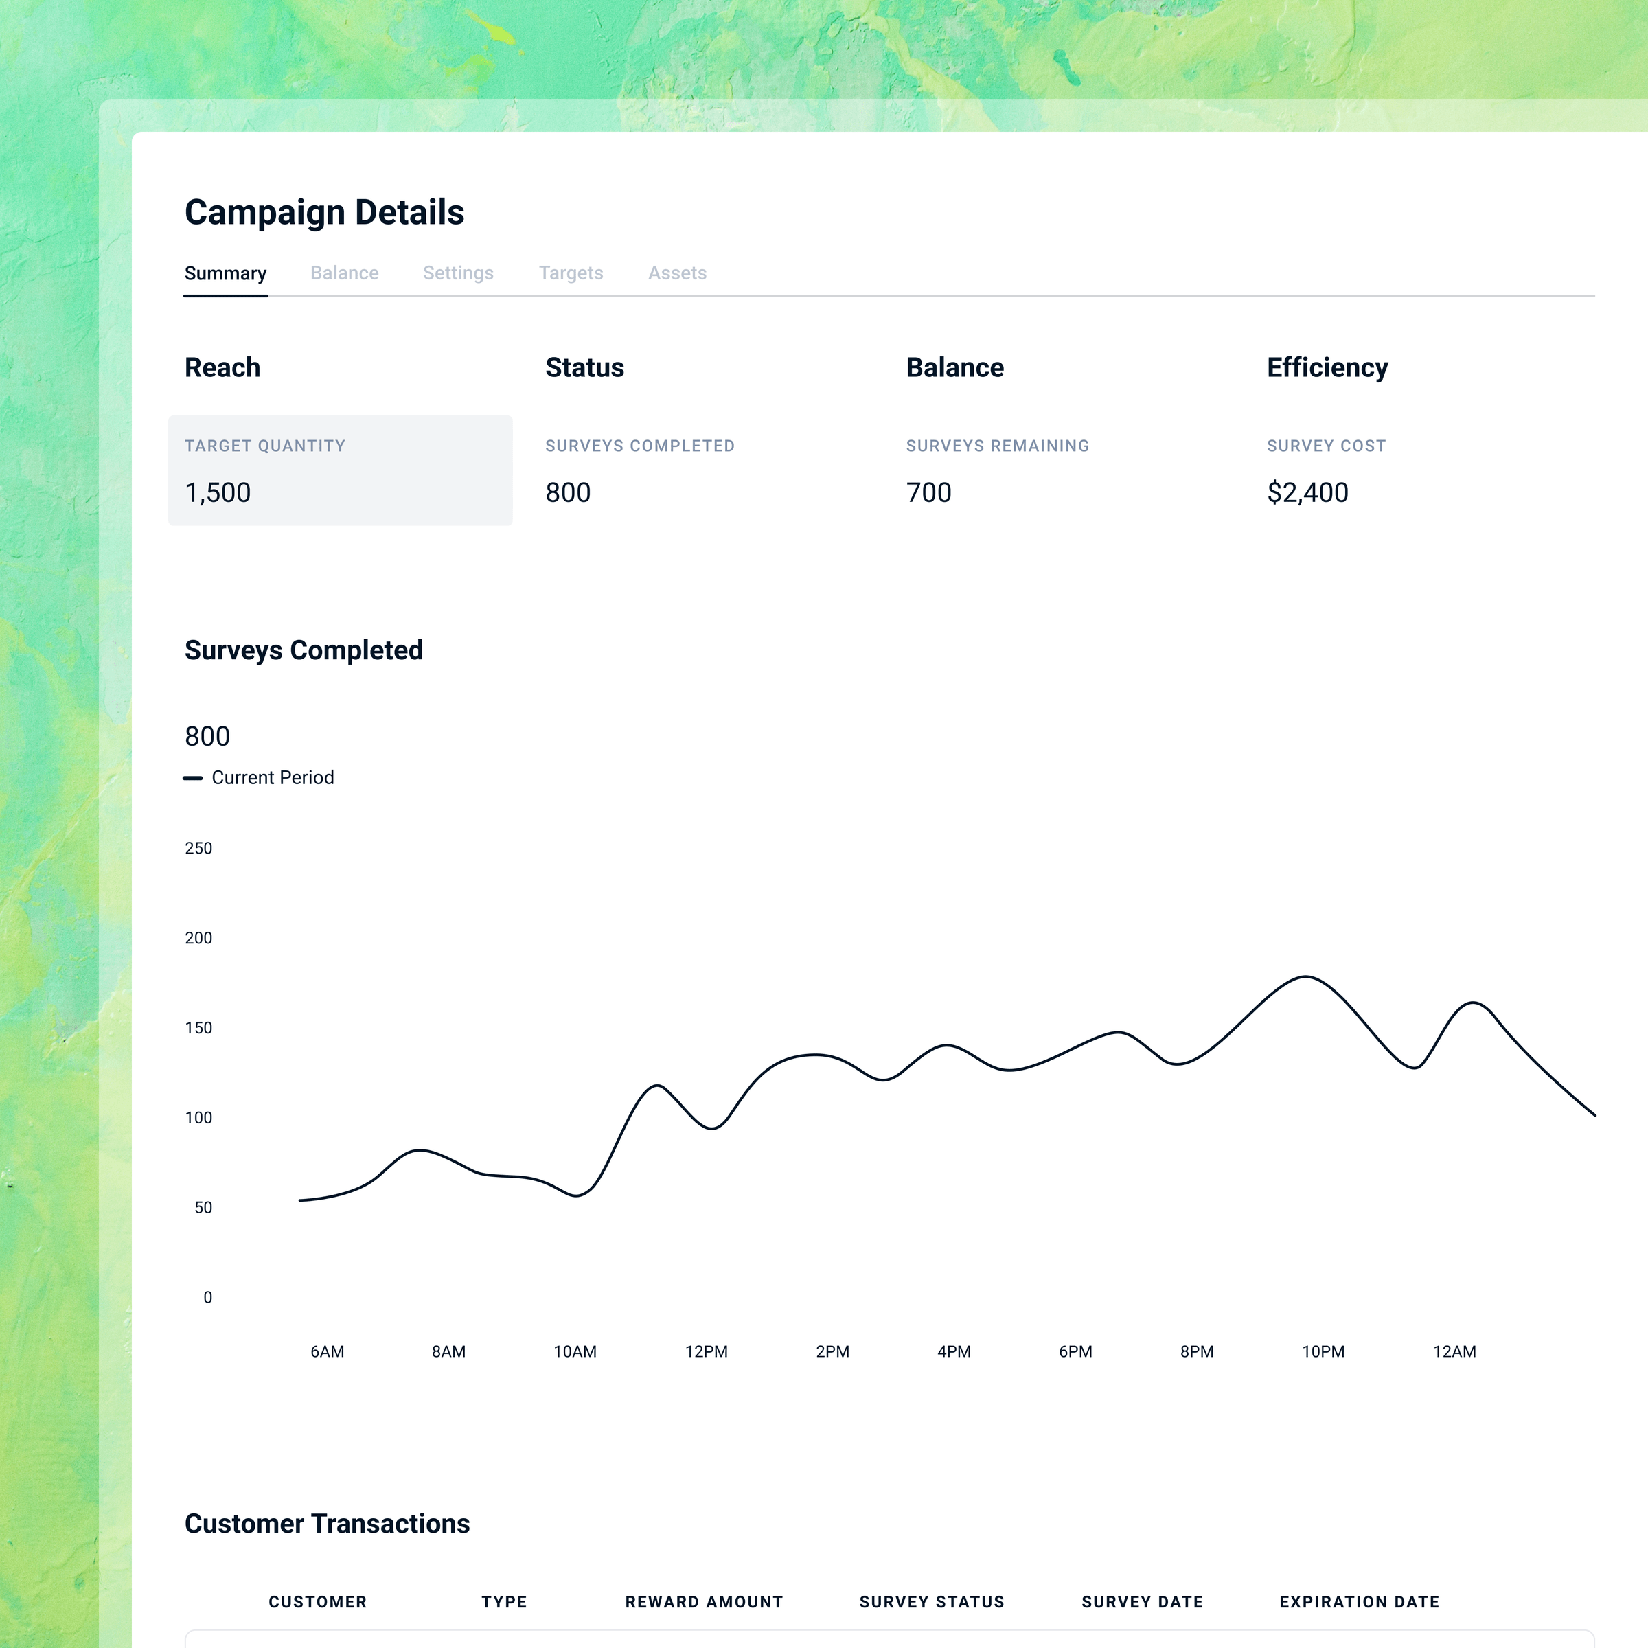Viewport: 1648px width, 1648px height.
Task: Click the Survey Cost $2,400 stat
Action: point(1327,470)
